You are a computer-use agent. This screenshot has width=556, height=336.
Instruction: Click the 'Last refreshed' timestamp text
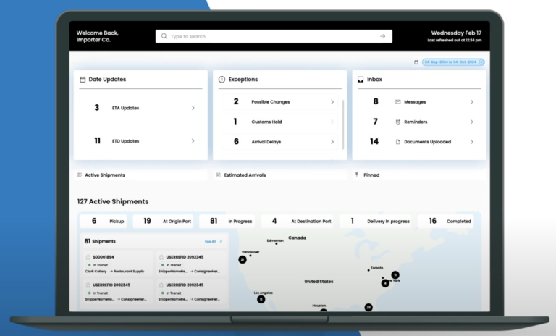tap(455, 40)
